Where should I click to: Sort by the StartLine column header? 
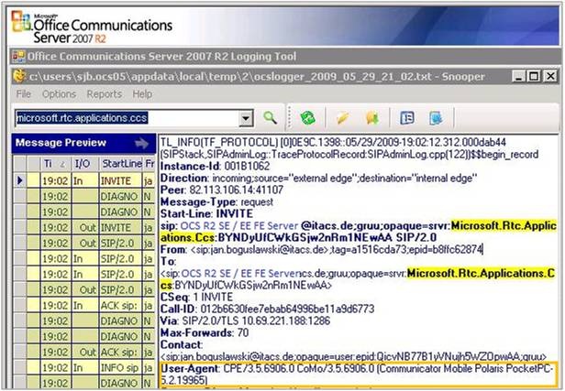pos(121,164)
